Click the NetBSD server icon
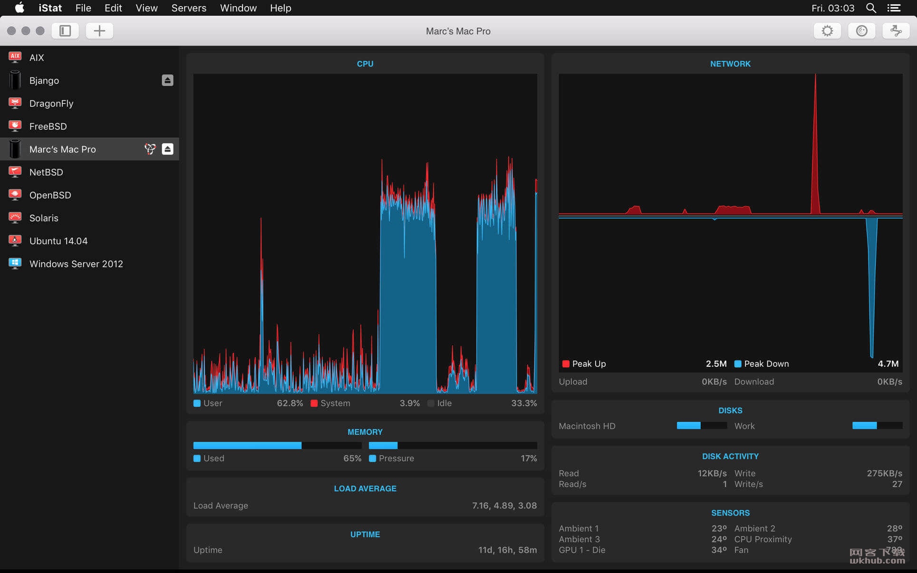Screen dimensions: 917x573 click(x=15, y=172)
